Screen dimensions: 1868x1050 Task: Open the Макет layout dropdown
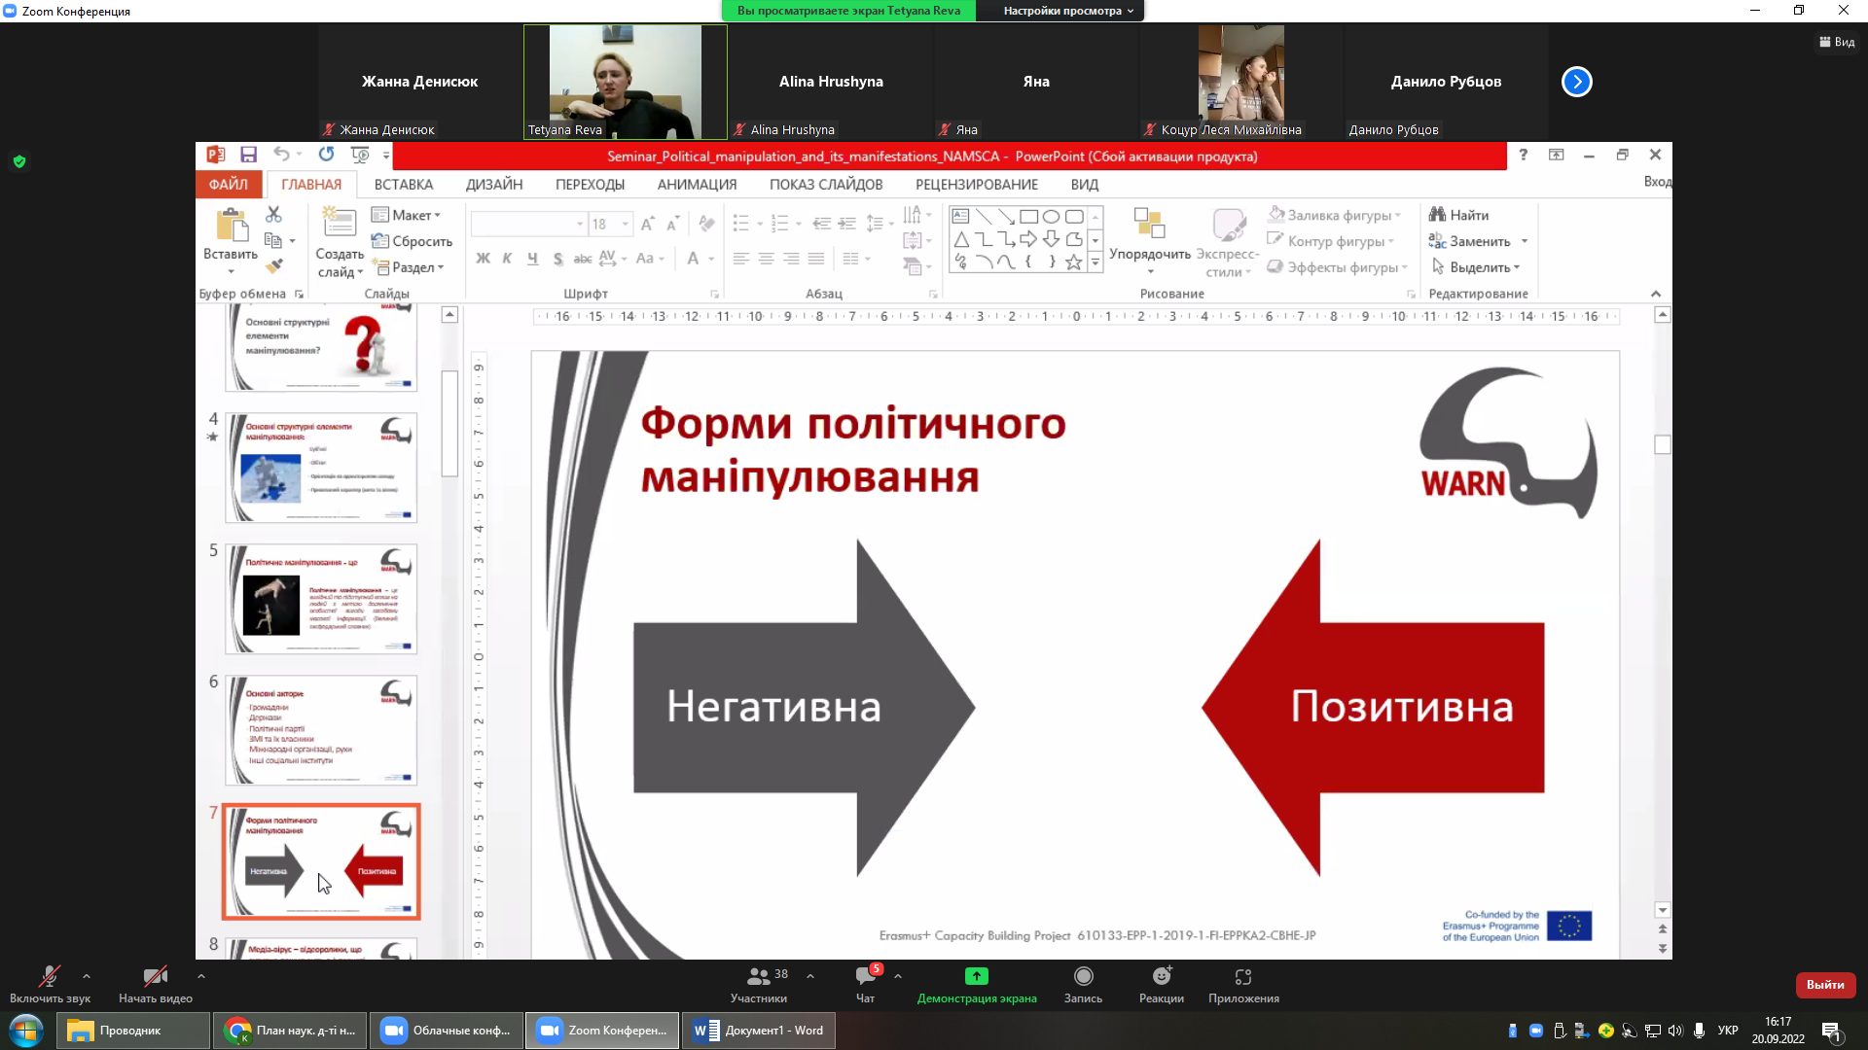[x=407, y=215]
